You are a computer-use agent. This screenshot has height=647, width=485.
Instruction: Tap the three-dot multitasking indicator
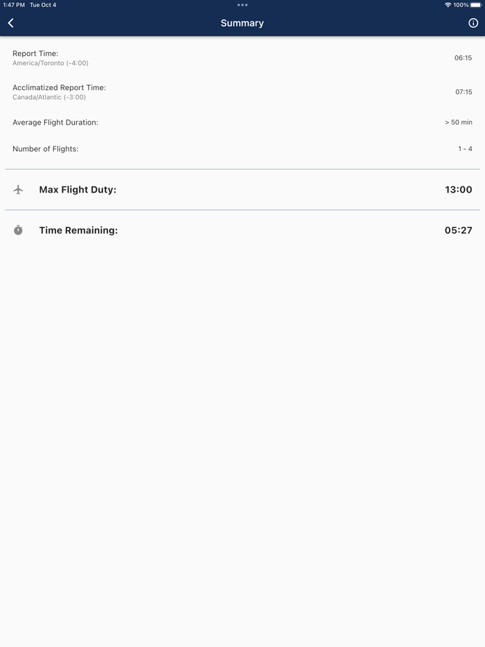(242, 5)
